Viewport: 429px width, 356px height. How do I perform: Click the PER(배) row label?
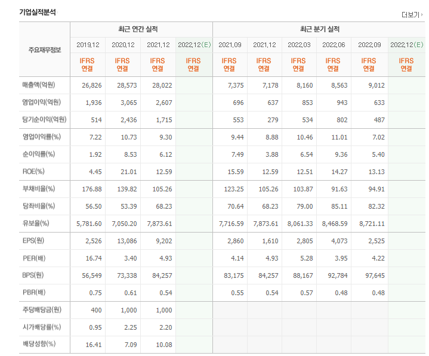pyautogui.click(x=34, y=258)
